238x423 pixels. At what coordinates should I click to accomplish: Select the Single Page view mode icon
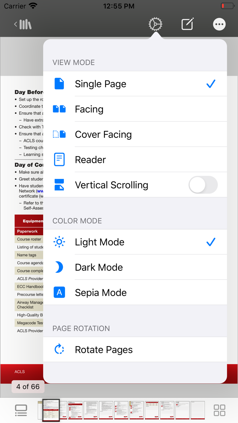pyautogui.click(x=60, y=83)
